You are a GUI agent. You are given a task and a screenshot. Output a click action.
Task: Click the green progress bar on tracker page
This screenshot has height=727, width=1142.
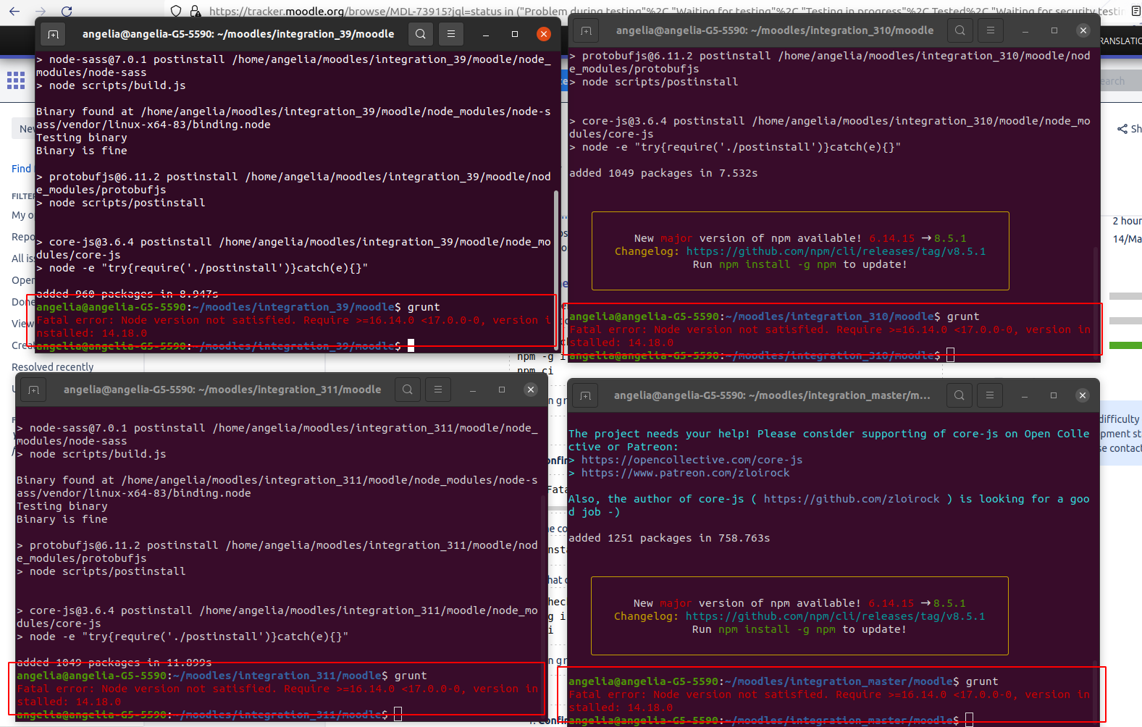coord(1125,345)
